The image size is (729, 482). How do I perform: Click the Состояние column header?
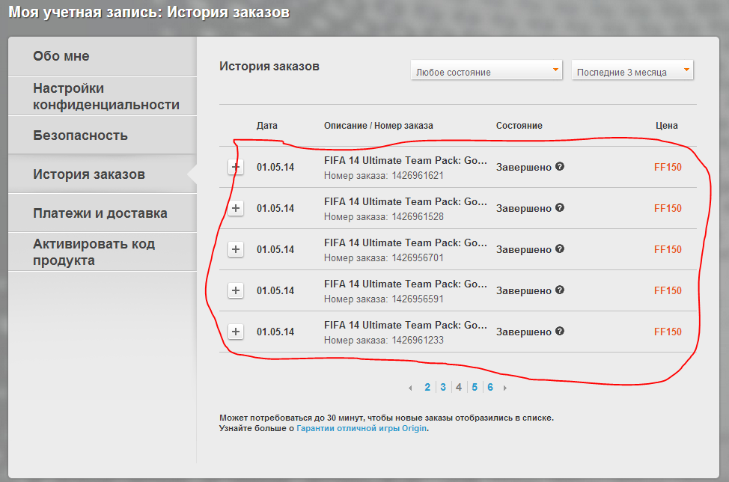click(519, 126)
